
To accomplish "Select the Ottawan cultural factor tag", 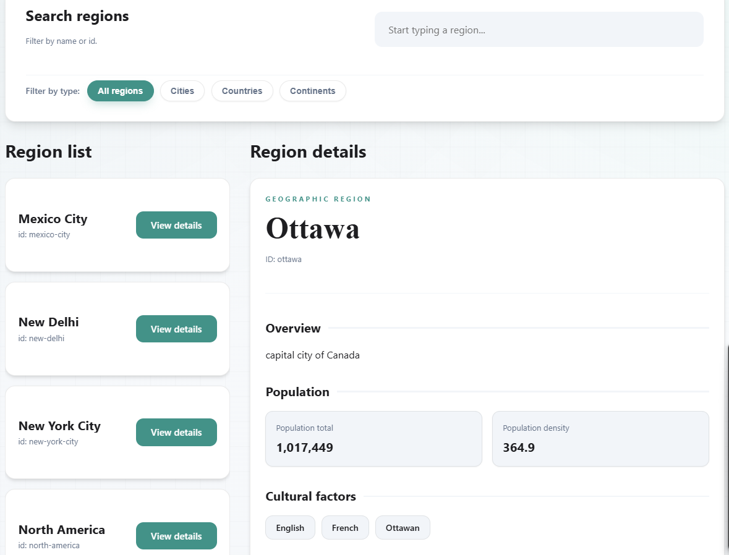I will click(x=403, y=527).
